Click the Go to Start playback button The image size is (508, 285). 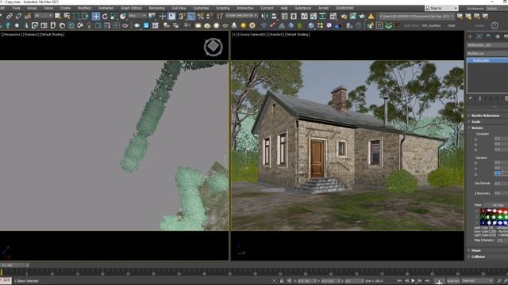click(399, 281)
